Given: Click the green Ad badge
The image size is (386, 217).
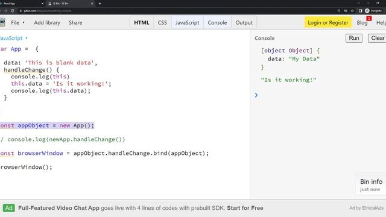Looking at the screenshot, I should pyautogui.click(x=9, y=208).
